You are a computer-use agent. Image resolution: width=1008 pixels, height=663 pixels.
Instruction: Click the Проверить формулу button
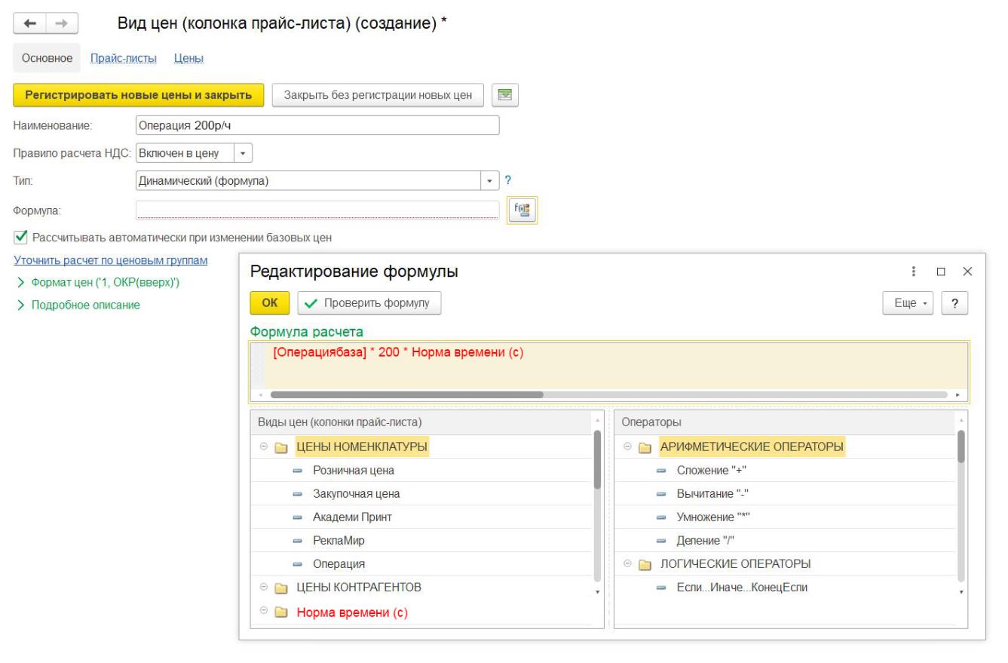click(x=369, y=302)
